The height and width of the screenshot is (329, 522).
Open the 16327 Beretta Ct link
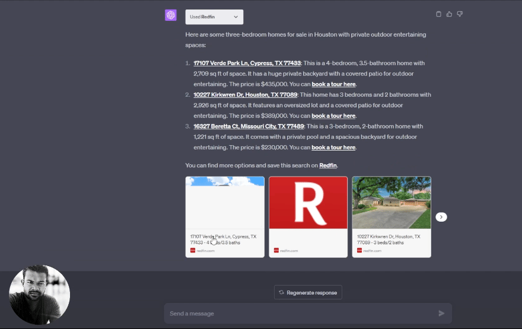(249, 126)
